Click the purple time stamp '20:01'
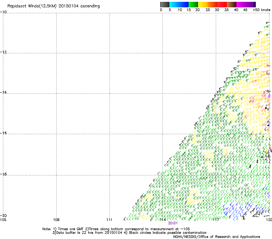 point(173,223)
